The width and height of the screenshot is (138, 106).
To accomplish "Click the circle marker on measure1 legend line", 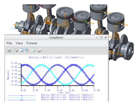I will 22,95.
